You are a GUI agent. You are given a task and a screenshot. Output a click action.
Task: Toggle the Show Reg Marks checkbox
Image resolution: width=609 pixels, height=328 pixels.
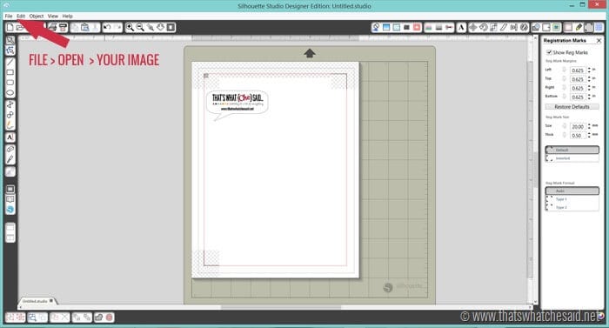coord(549,52)
